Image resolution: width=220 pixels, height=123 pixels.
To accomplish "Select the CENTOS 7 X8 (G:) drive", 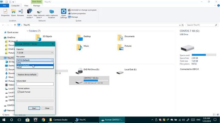I will tap(89, 81).
